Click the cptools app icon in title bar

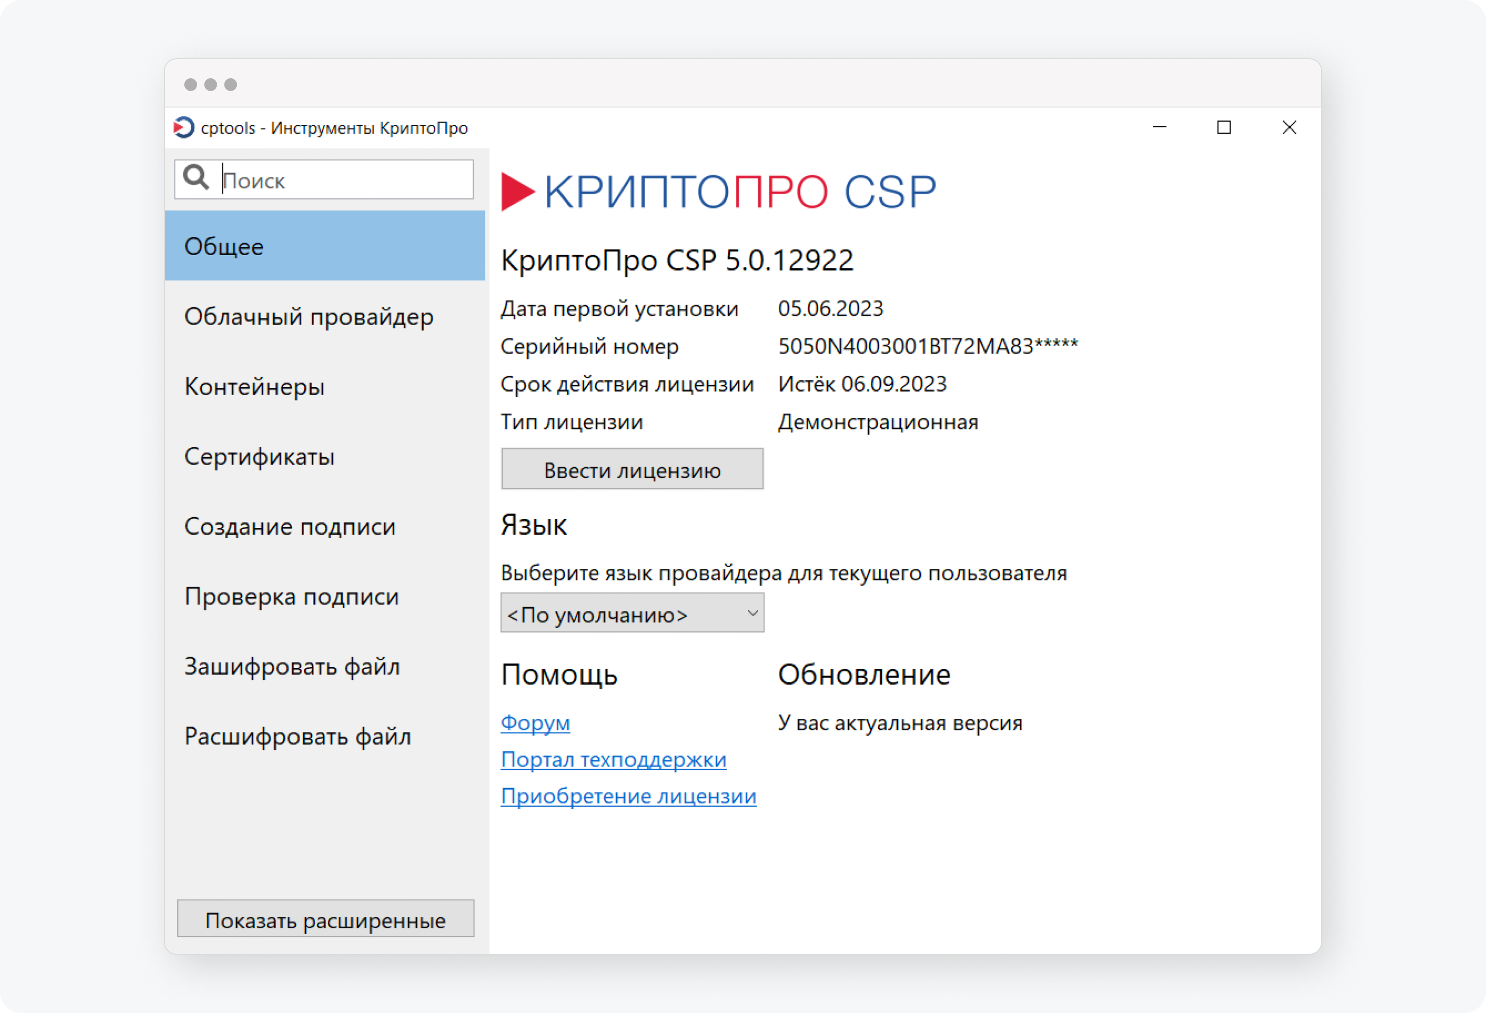tap(183, 127)
